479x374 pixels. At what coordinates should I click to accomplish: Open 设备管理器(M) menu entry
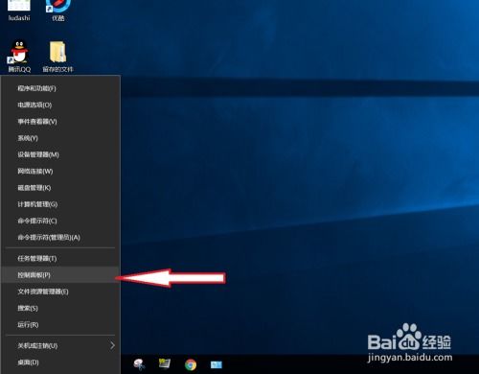pos(60,154)
